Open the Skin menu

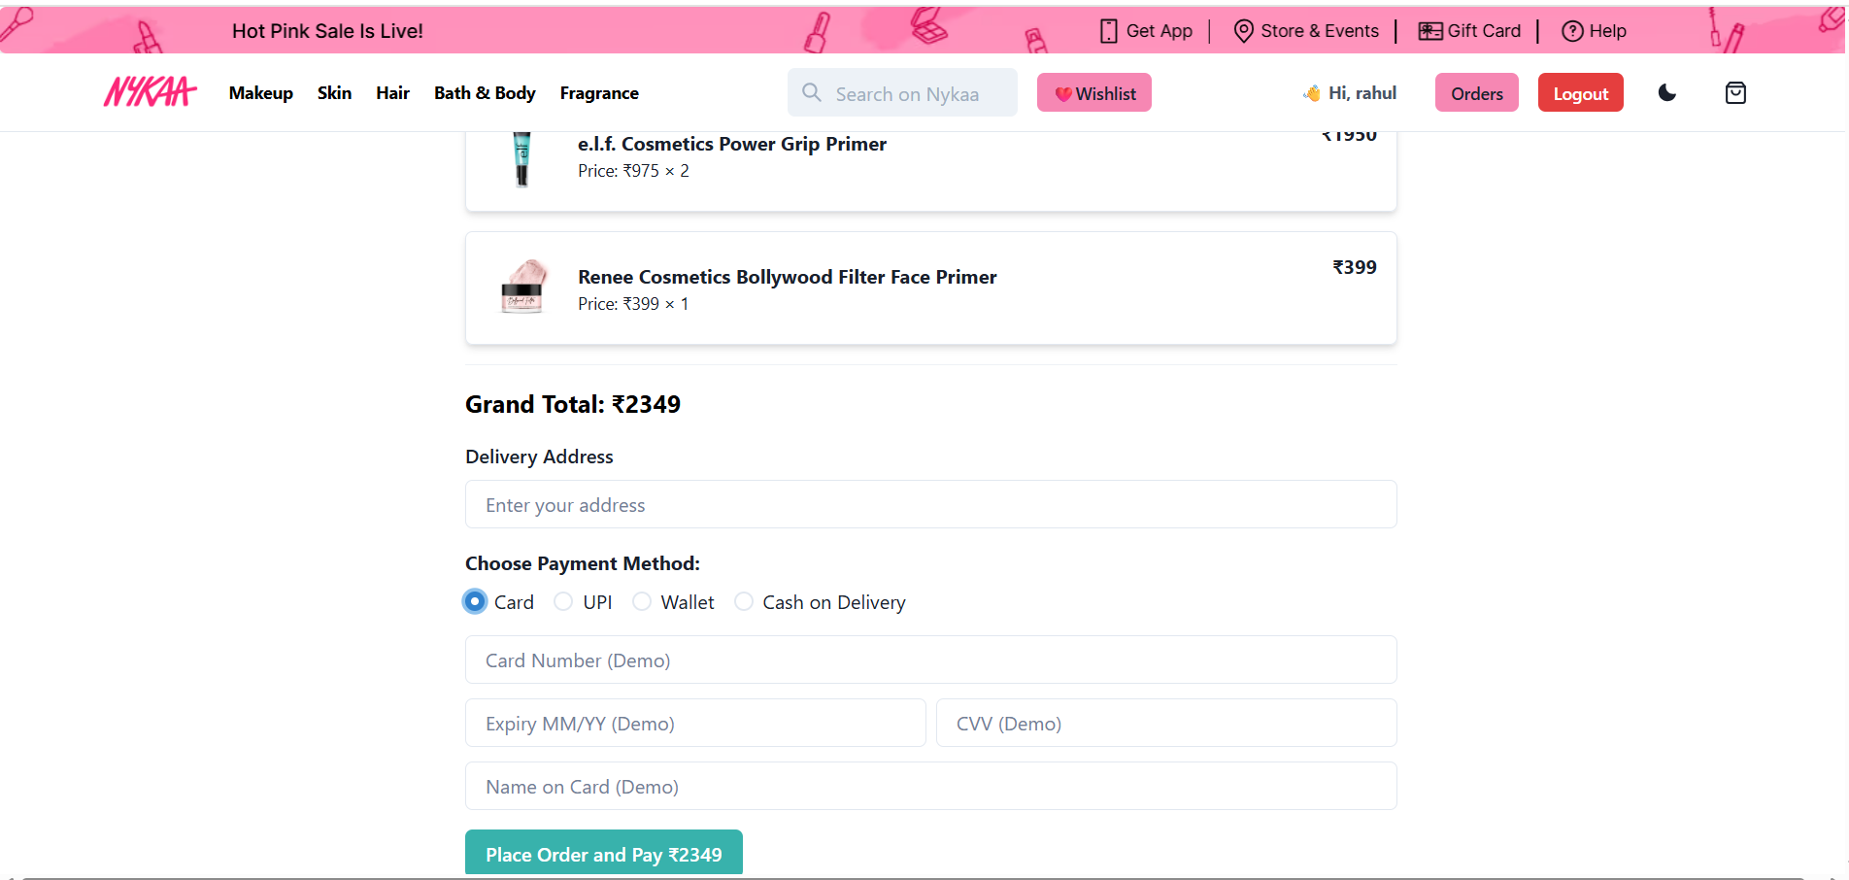334,93
